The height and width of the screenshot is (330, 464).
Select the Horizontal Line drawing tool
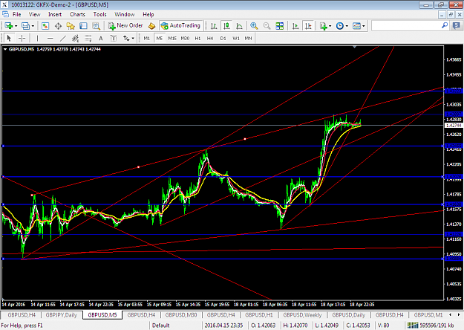click(x=50, y=38)
